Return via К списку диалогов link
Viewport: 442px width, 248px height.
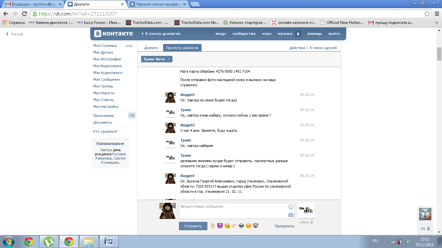pos(161,34)
